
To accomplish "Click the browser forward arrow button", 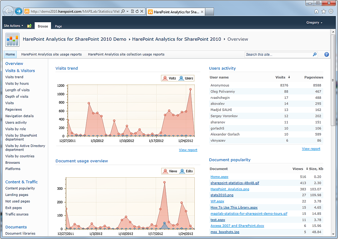I will point(18,11).
